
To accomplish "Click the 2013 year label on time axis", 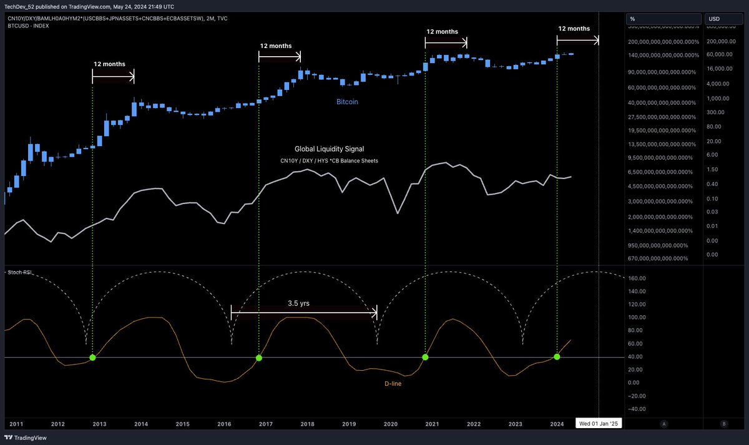I will [x=99, y=424].
